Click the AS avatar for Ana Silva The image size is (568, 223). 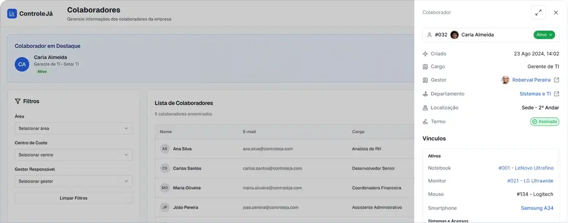click(165, 149)
